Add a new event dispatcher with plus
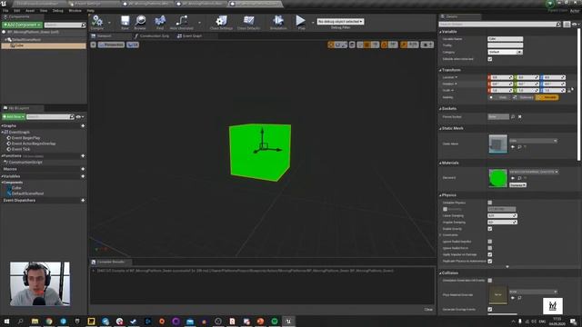Image resolution: width=582 pixels, height=327 pixels. [83, 201]
